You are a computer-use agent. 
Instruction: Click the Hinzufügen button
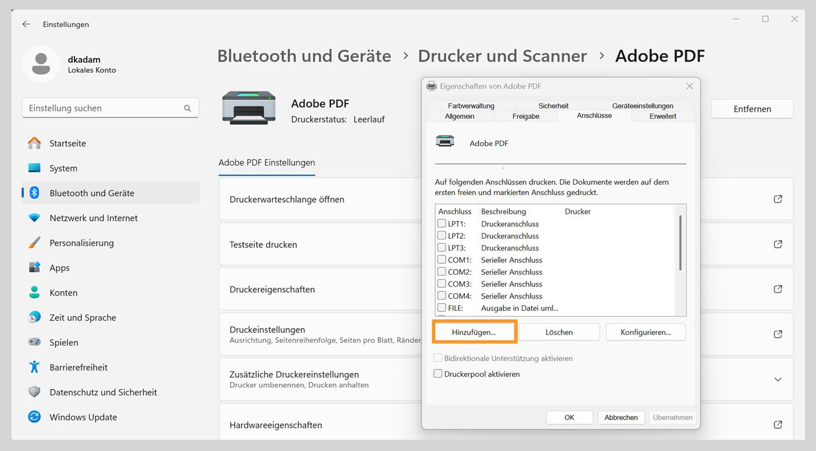(474, 332)
